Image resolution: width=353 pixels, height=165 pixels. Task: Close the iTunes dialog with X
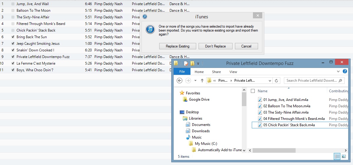click(x=257, y=16)
